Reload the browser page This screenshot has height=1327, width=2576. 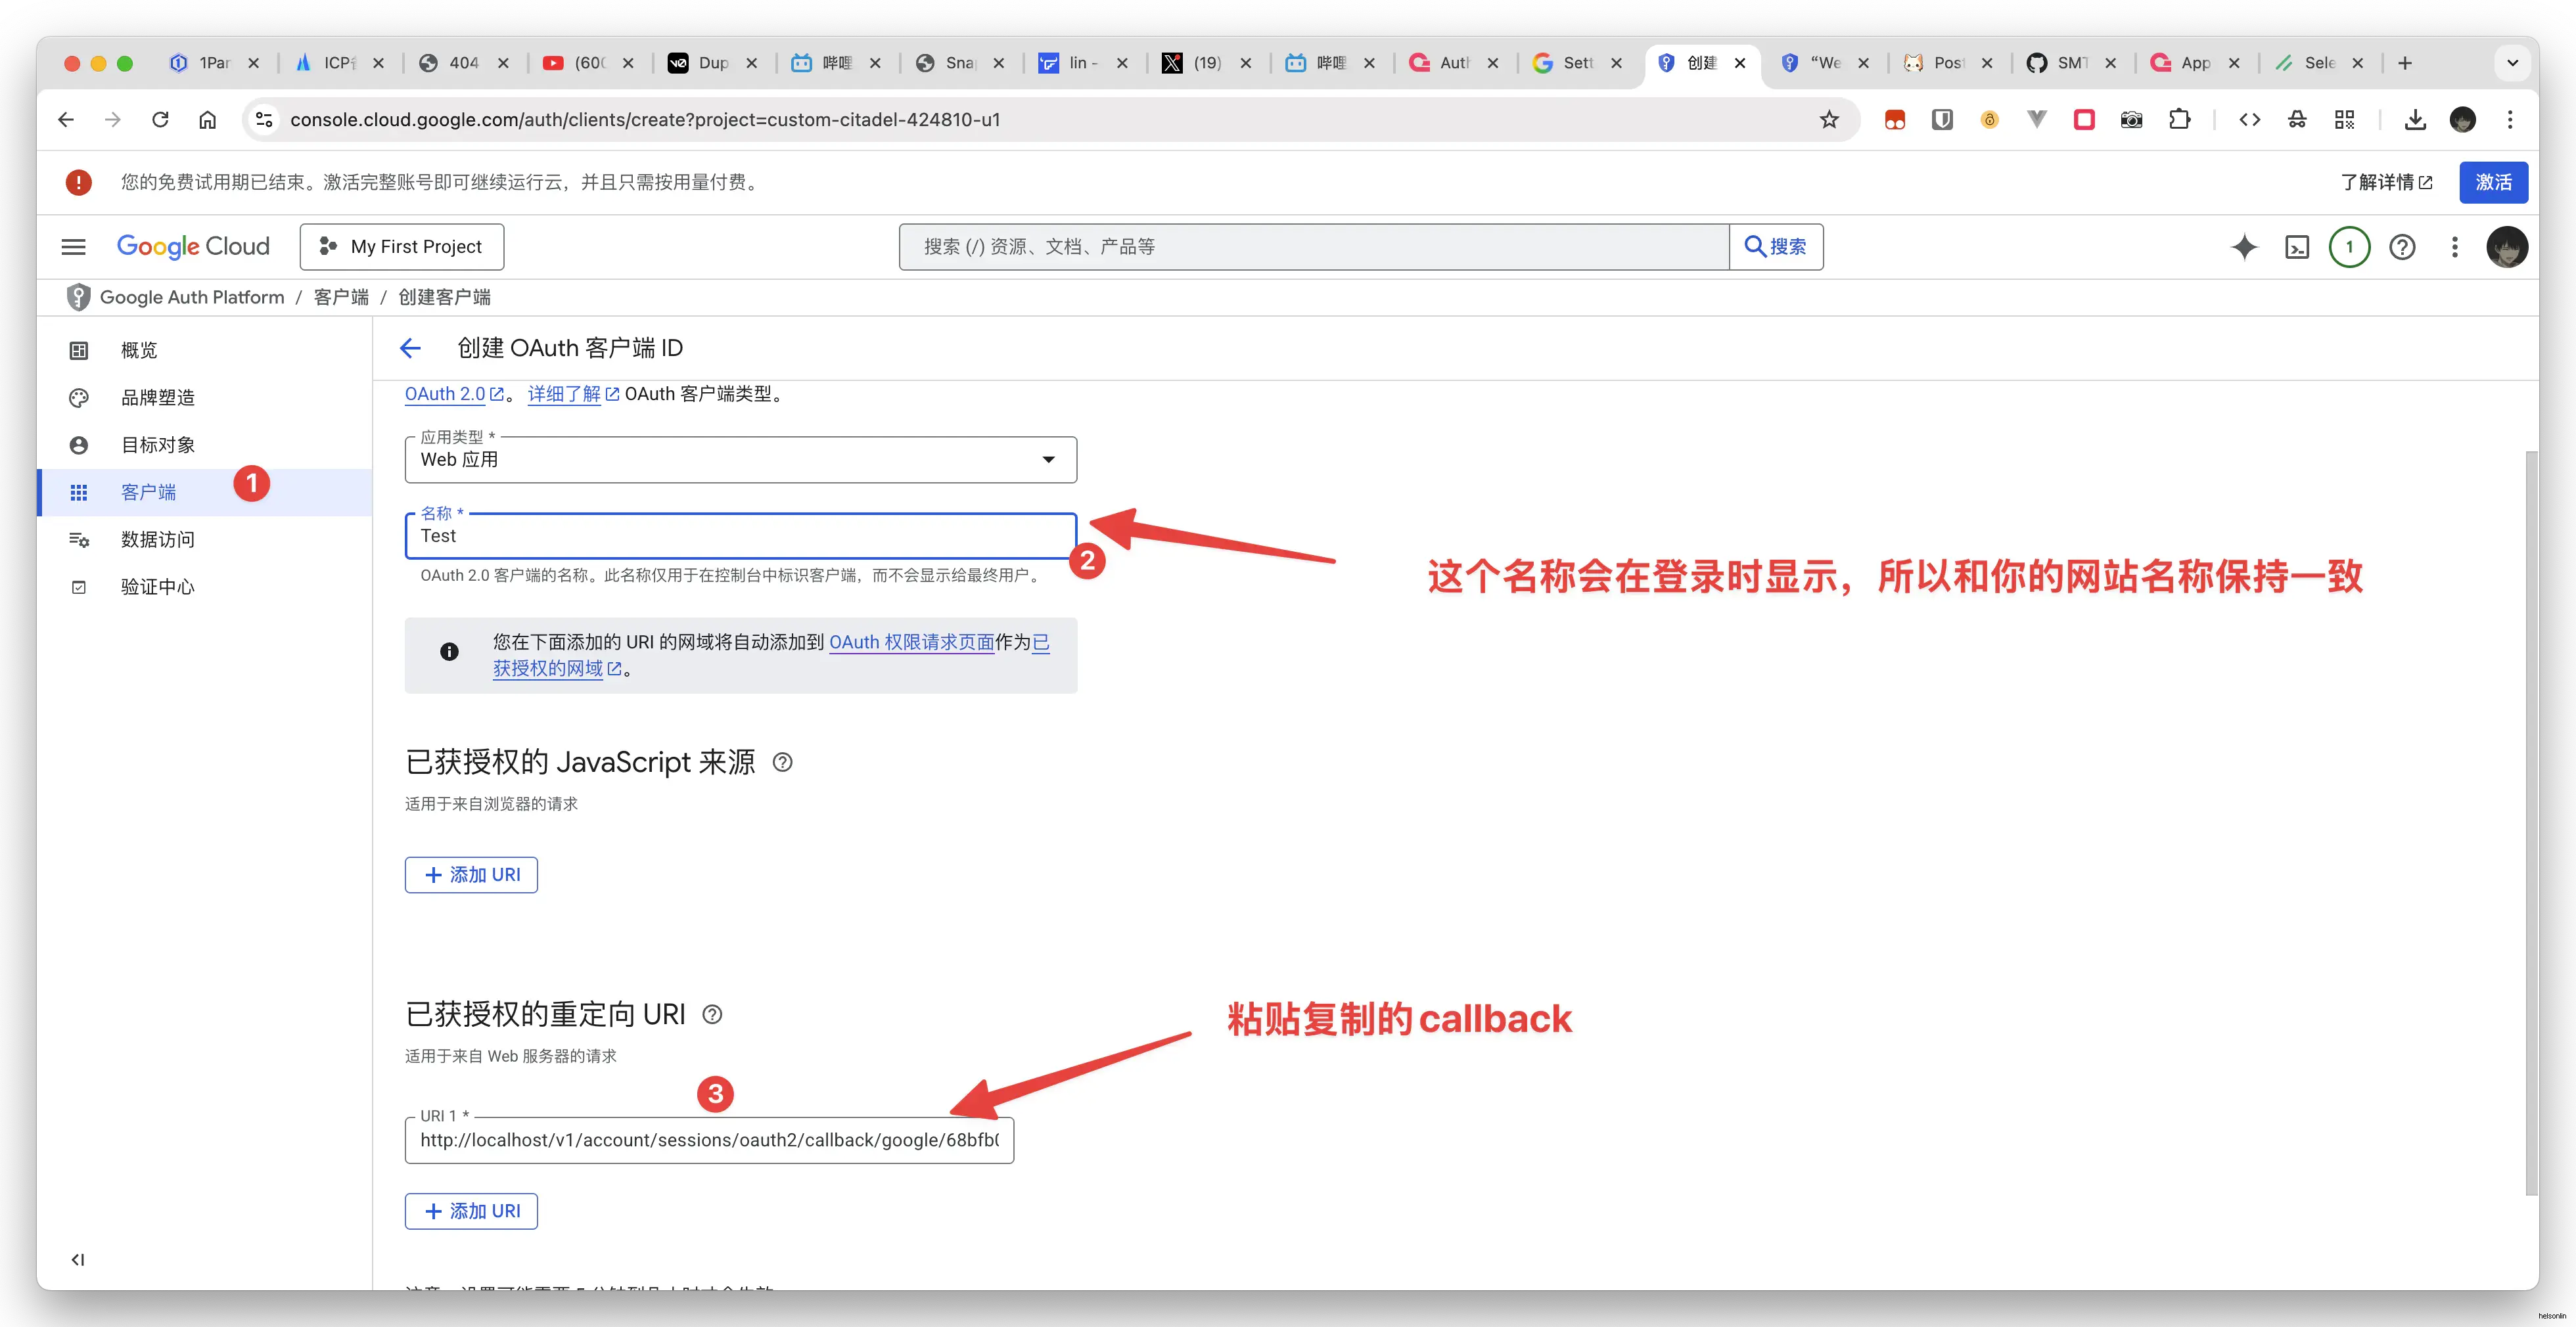tap(160, 120)
